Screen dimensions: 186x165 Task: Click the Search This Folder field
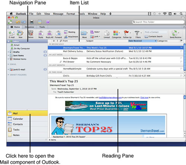tap(158, 22)
